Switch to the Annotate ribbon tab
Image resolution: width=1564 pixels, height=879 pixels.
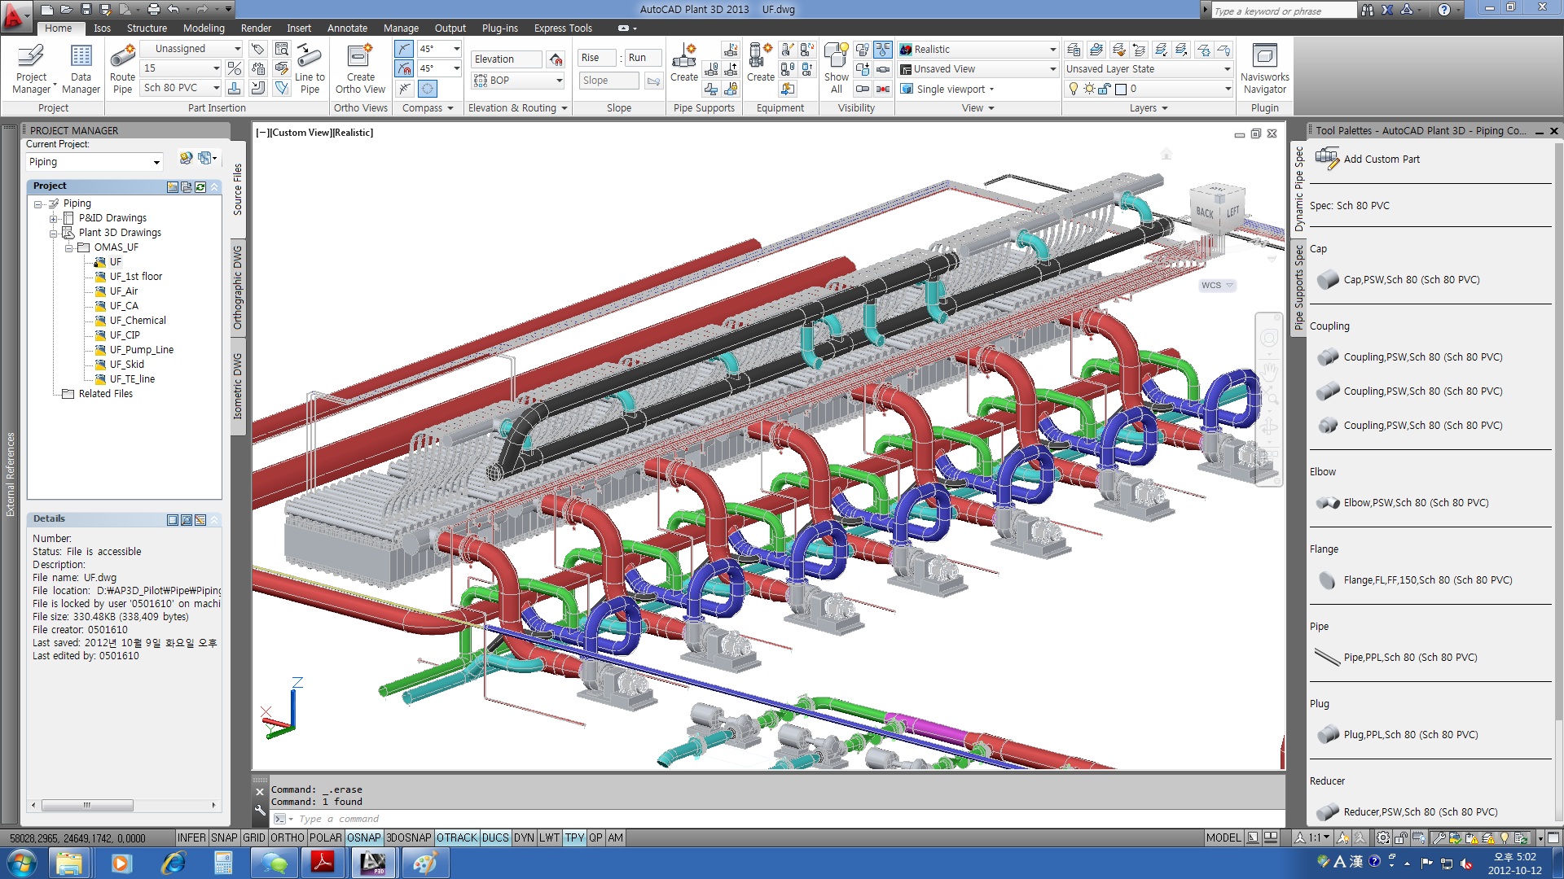[347, 28]
